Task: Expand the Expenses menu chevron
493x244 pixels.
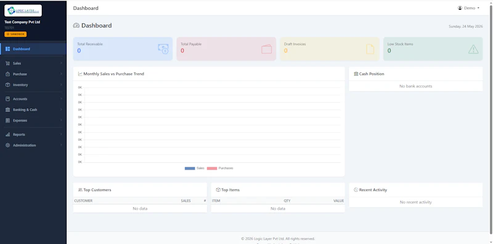Action: (61, 120)
